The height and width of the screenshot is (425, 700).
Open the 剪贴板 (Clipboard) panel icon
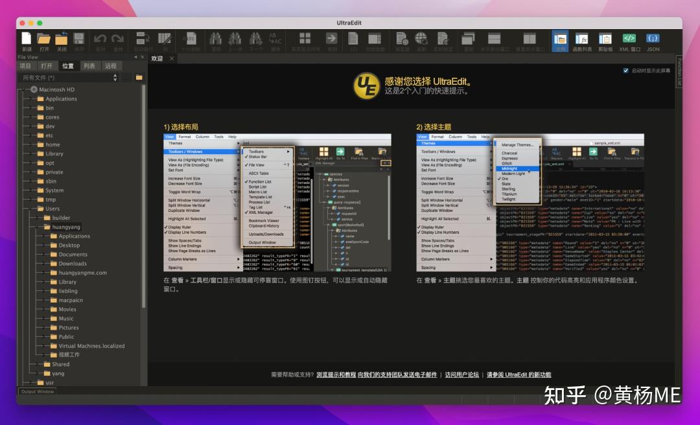tap(605, 39)
